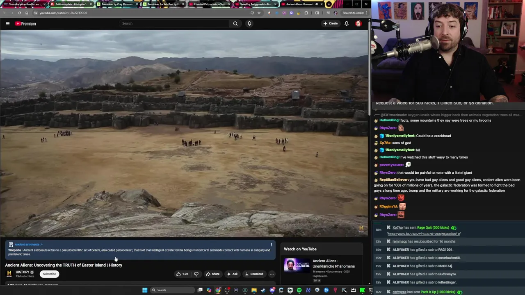Bookmark this page with star icon
This screenshot has width=525, height=295.
(259, 13)
